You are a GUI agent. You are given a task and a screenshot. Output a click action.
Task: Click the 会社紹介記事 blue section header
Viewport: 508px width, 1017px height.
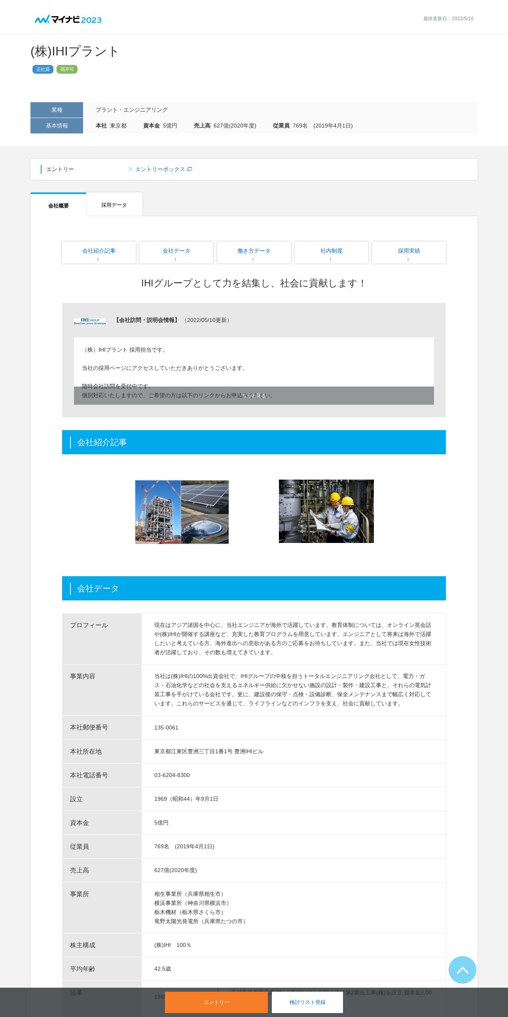tap(254, 442)
